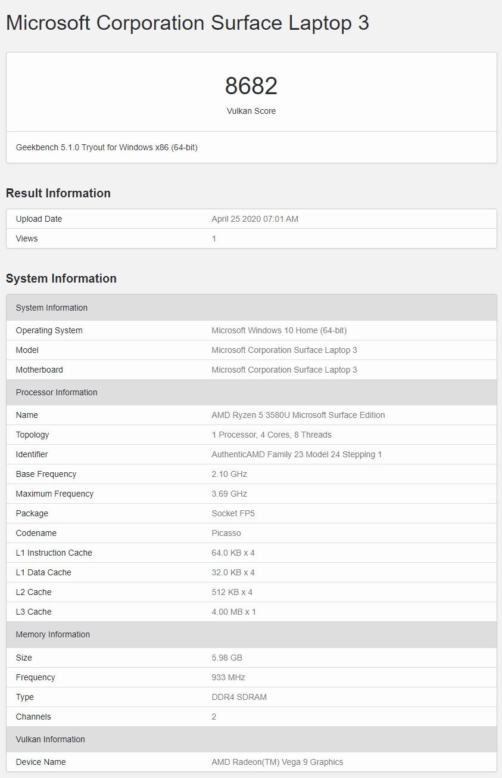Click the "Base Frequency" label
Screen dimensions: 502x778
pyautogui.click(x=46, y=474)
